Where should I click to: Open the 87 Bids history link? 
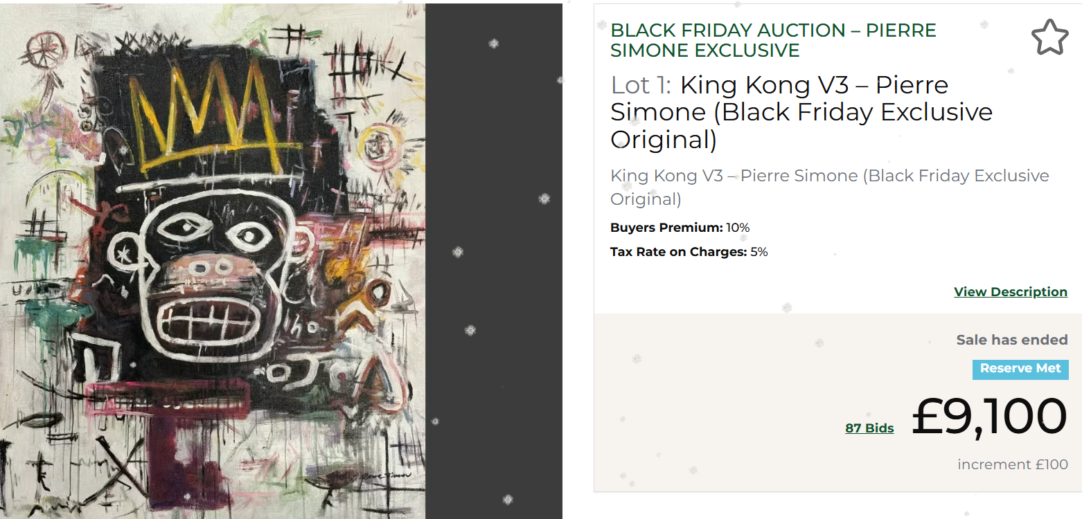click(869, 428)
